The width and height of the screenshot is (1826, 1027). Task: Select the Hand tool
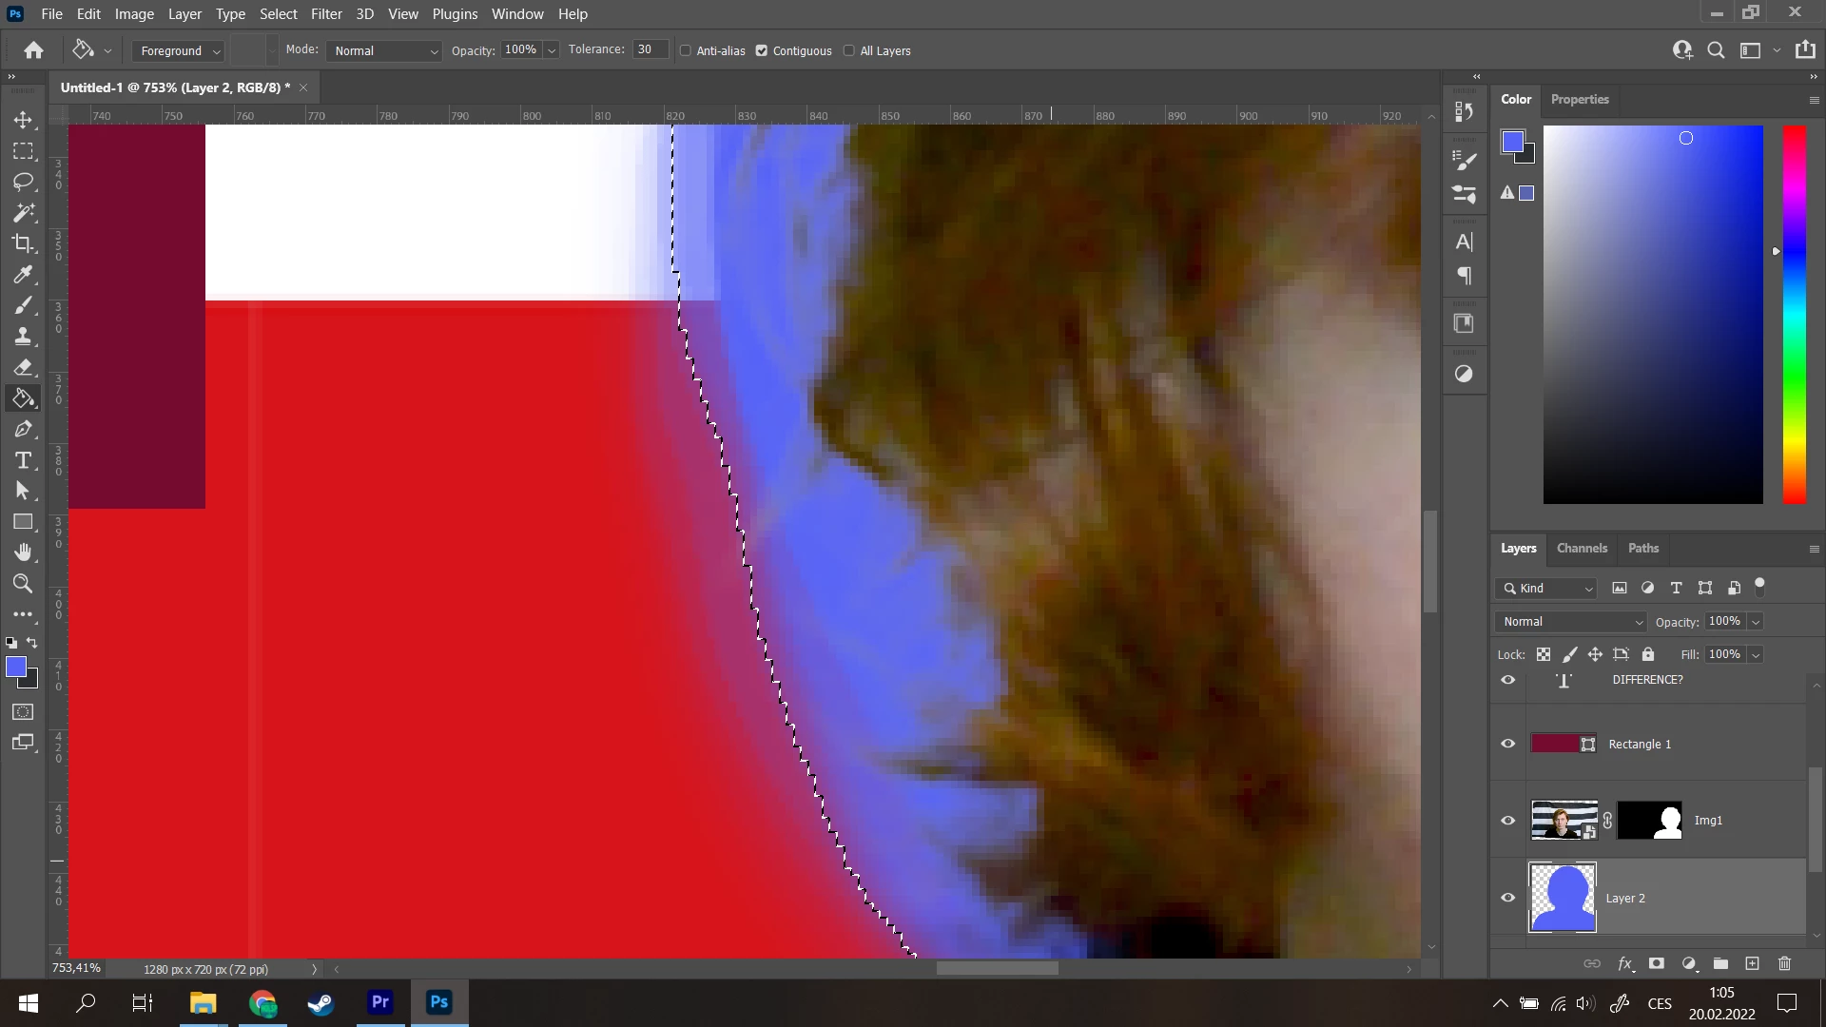click(23, 552)
